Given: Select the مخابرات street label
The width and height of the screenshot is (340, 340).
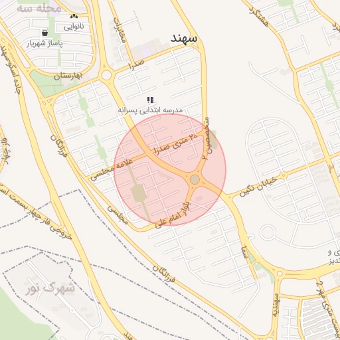Looking at the screenshot, I should [x=120, y=30].
